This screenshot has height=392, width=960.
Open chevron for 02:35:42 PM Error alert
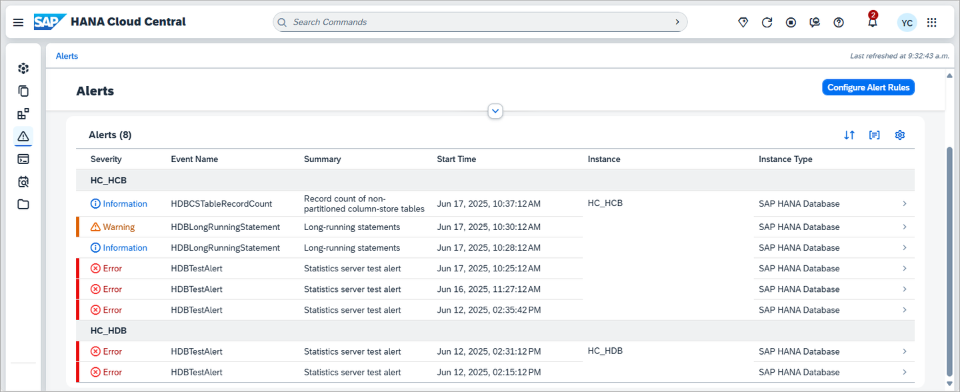(905, 309)
